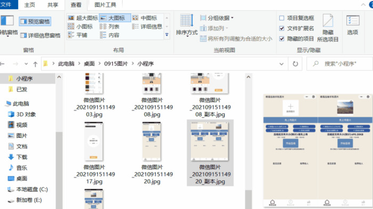Click the 搜索"小程序" search box

pos(340,64)
